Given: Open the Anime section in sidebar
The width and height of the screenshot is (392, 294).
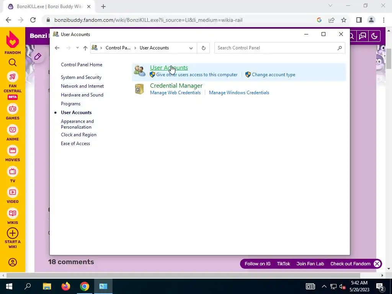Looking at the screenshot, I should [13, 133].
